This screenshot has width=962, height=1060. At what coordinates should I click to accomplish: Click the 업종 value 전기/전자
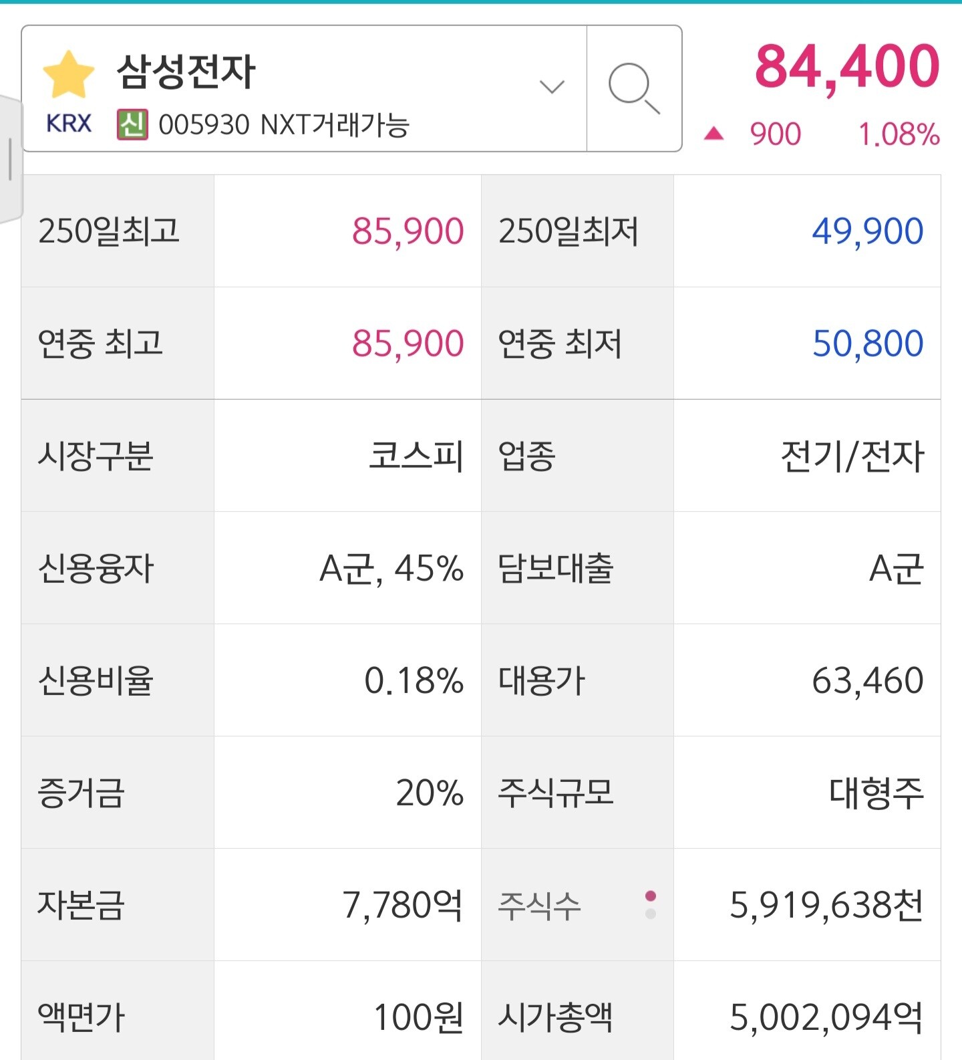pyautogui.click(x=852, y=456)
